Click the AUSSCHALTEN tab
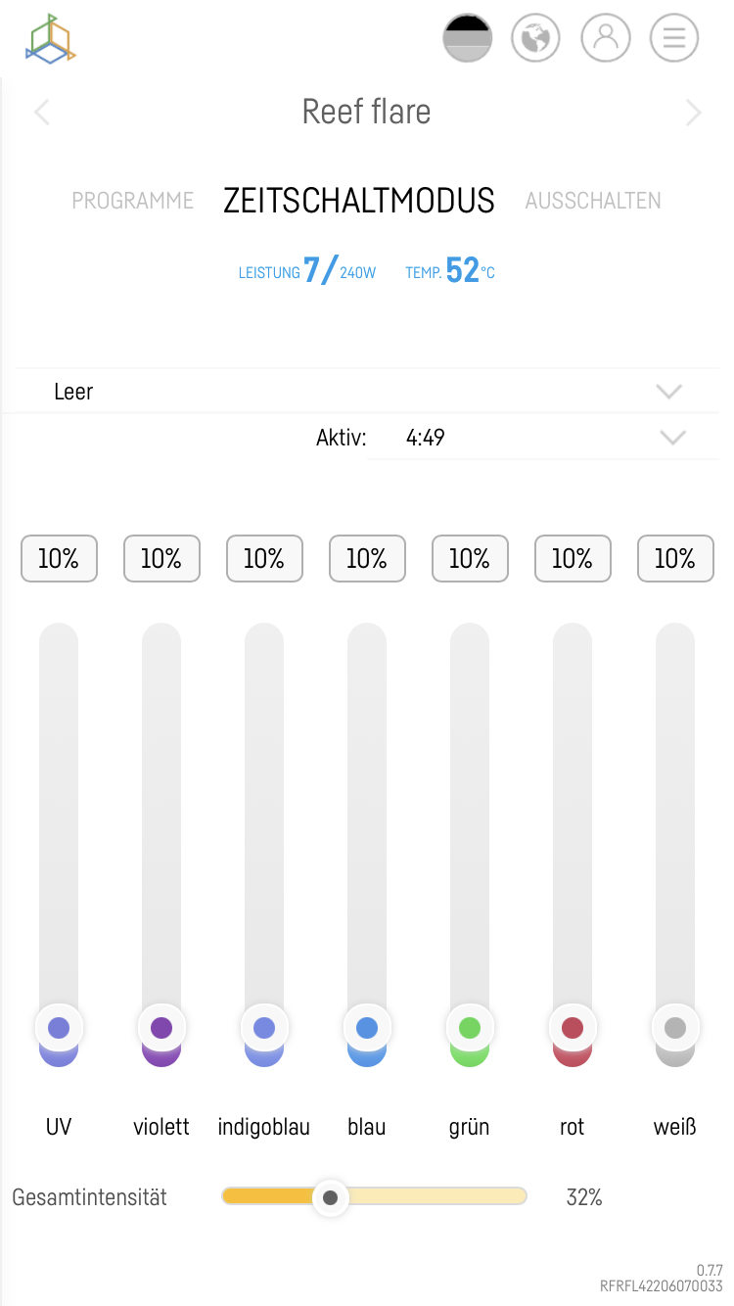Image resolution: width=734 pixels, height=1306 pixels. (x=593, y=201)
